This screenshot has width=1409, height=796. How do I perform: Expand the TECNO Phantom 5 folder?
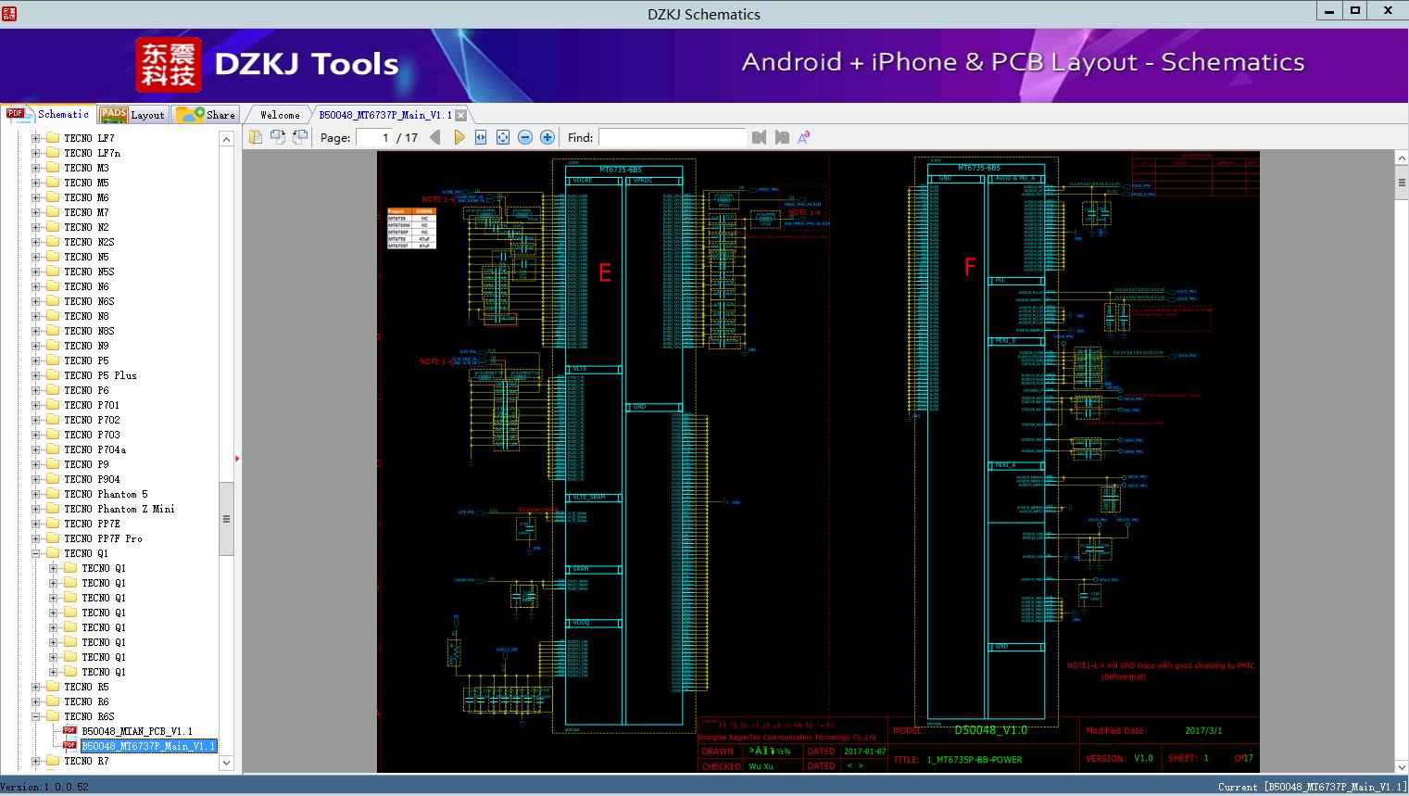pyautogui.click(x=36, y=494)
